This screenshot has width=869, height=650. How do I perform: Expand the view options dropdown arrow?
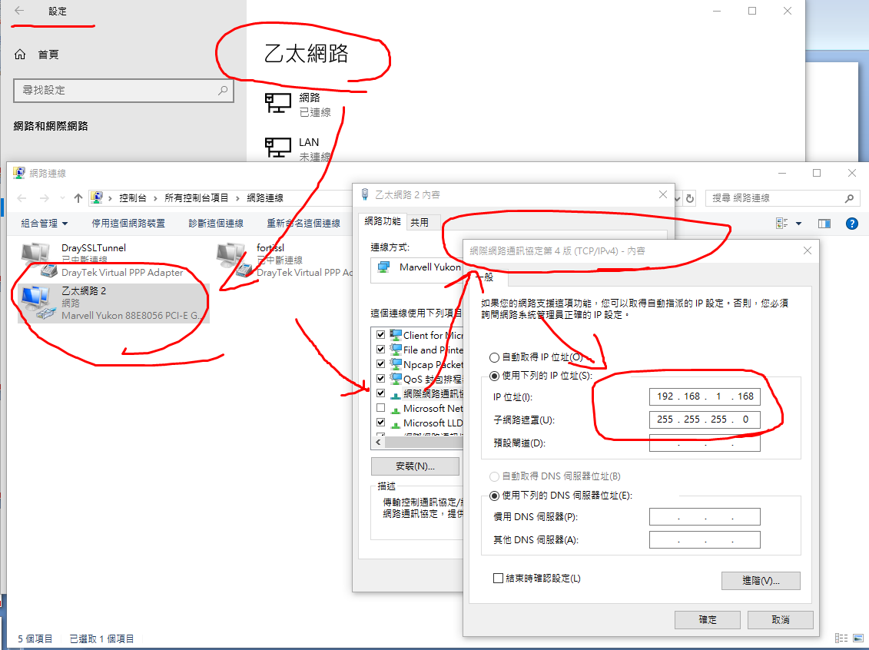(798, 224)
